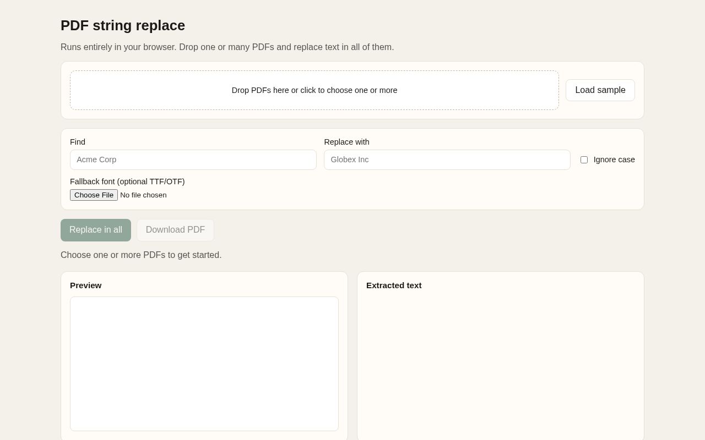
Task: Click the Fallback font label text
Action: pos(127,182)
